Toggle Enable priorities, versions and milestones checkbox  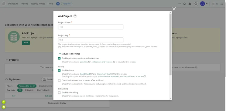coord(59,59)
